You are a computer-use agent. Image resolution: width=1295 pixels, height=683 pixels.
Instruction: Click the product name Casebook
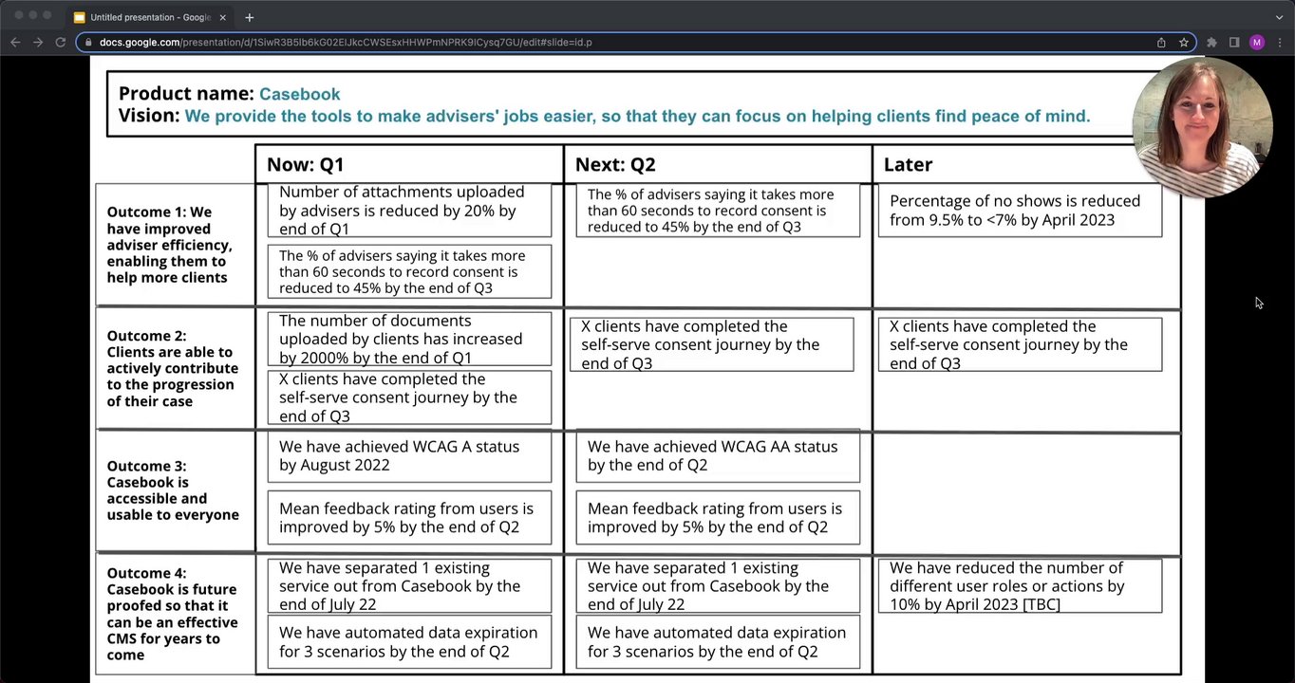(299, 94)
